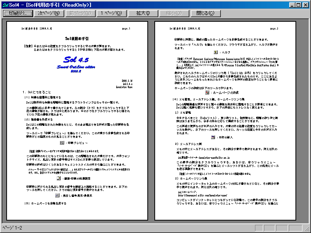Viewport: 311px width, 233px height.
Task: Click the greyed 前ページ(V) button
Action: point(80,13)
